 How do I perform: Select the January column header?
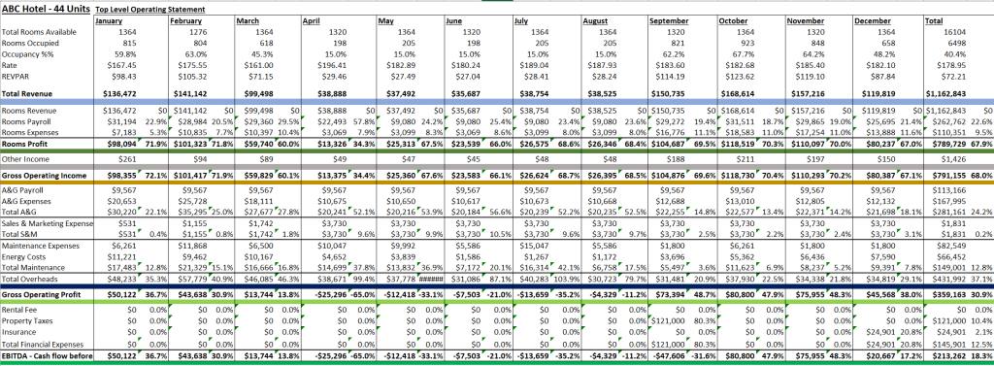[x=108, y=21]
